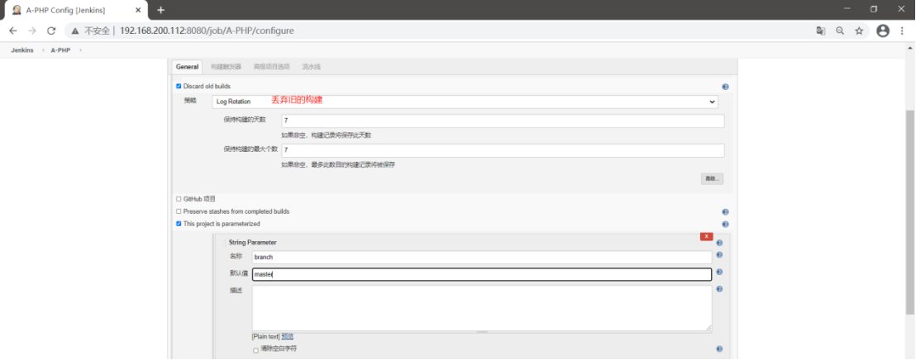The width and height of the screenshot is (916, 360).
Task: Click the description textarea resize bar
Action: 482,332
